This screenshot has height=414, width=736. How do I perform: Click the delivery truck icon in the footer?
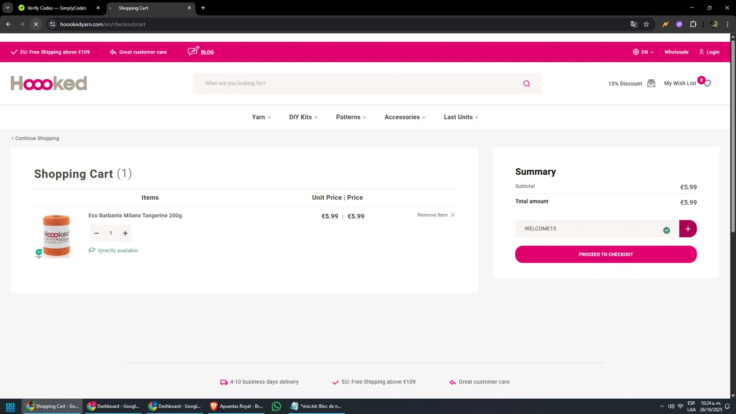(x=224, y=382)
